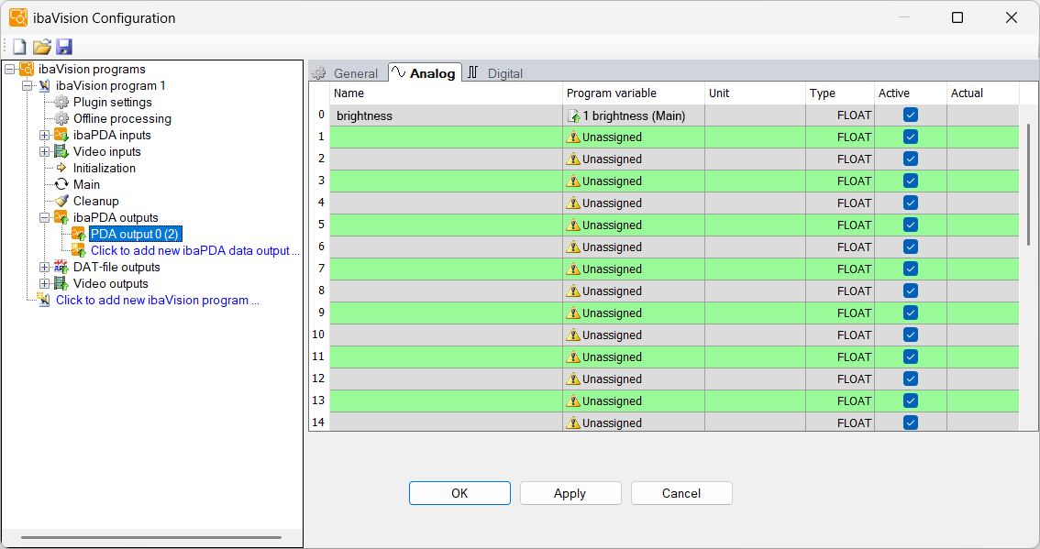Screen dimensions: 1040x549
Task: Click the add new ibaPDA data output icon
Action: [x=78, y=250]
